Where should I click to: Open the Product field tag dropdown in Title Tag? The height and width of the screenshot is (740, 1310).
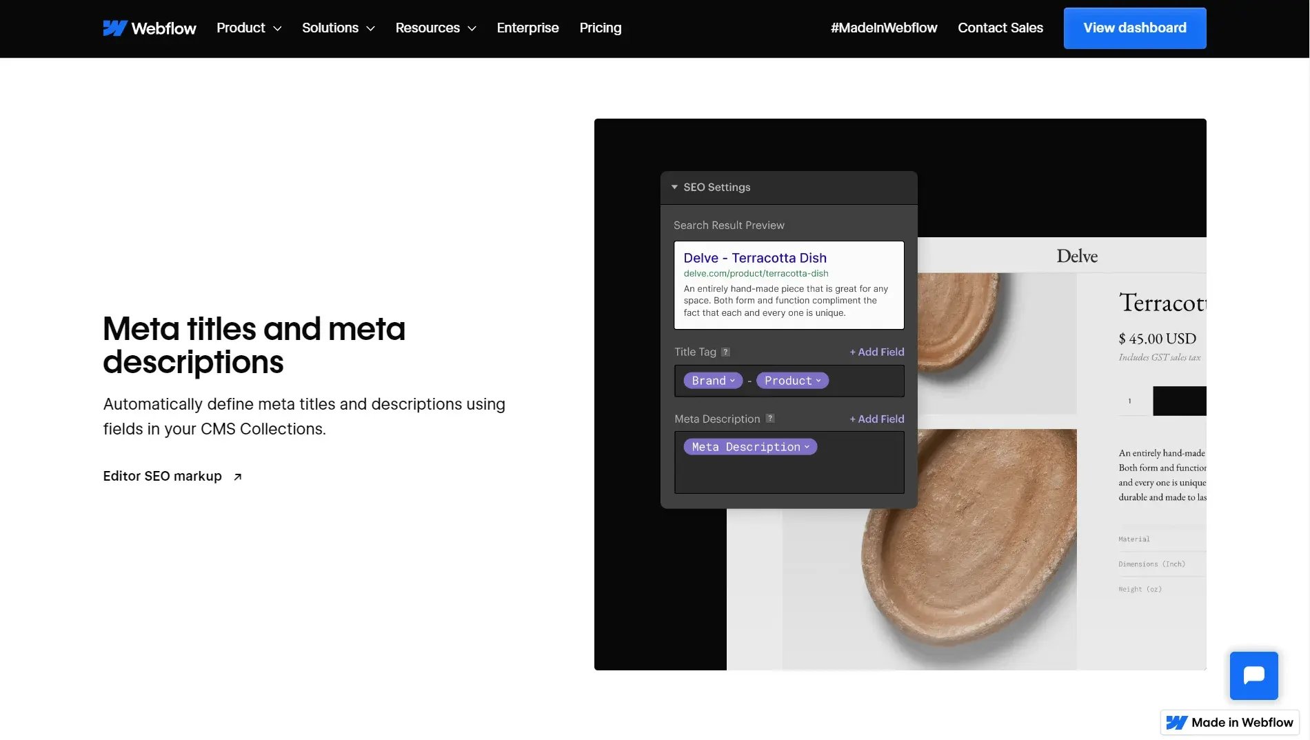tap(792, 381)
